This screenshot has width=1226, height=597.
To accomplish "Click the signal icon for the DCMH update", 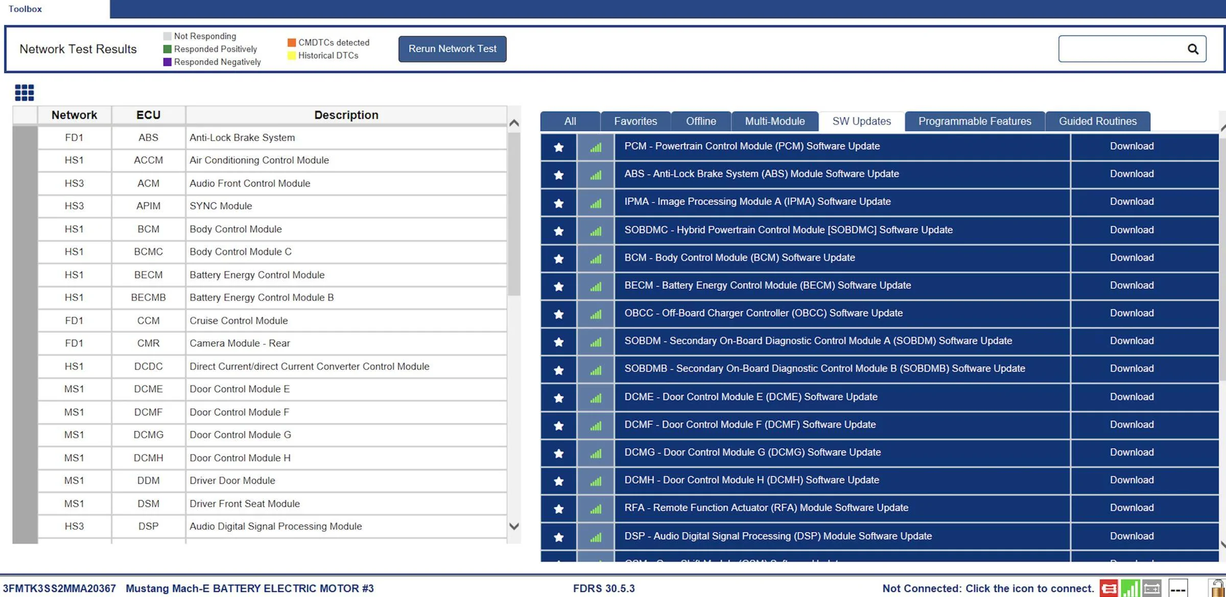I will click(596, 481).
